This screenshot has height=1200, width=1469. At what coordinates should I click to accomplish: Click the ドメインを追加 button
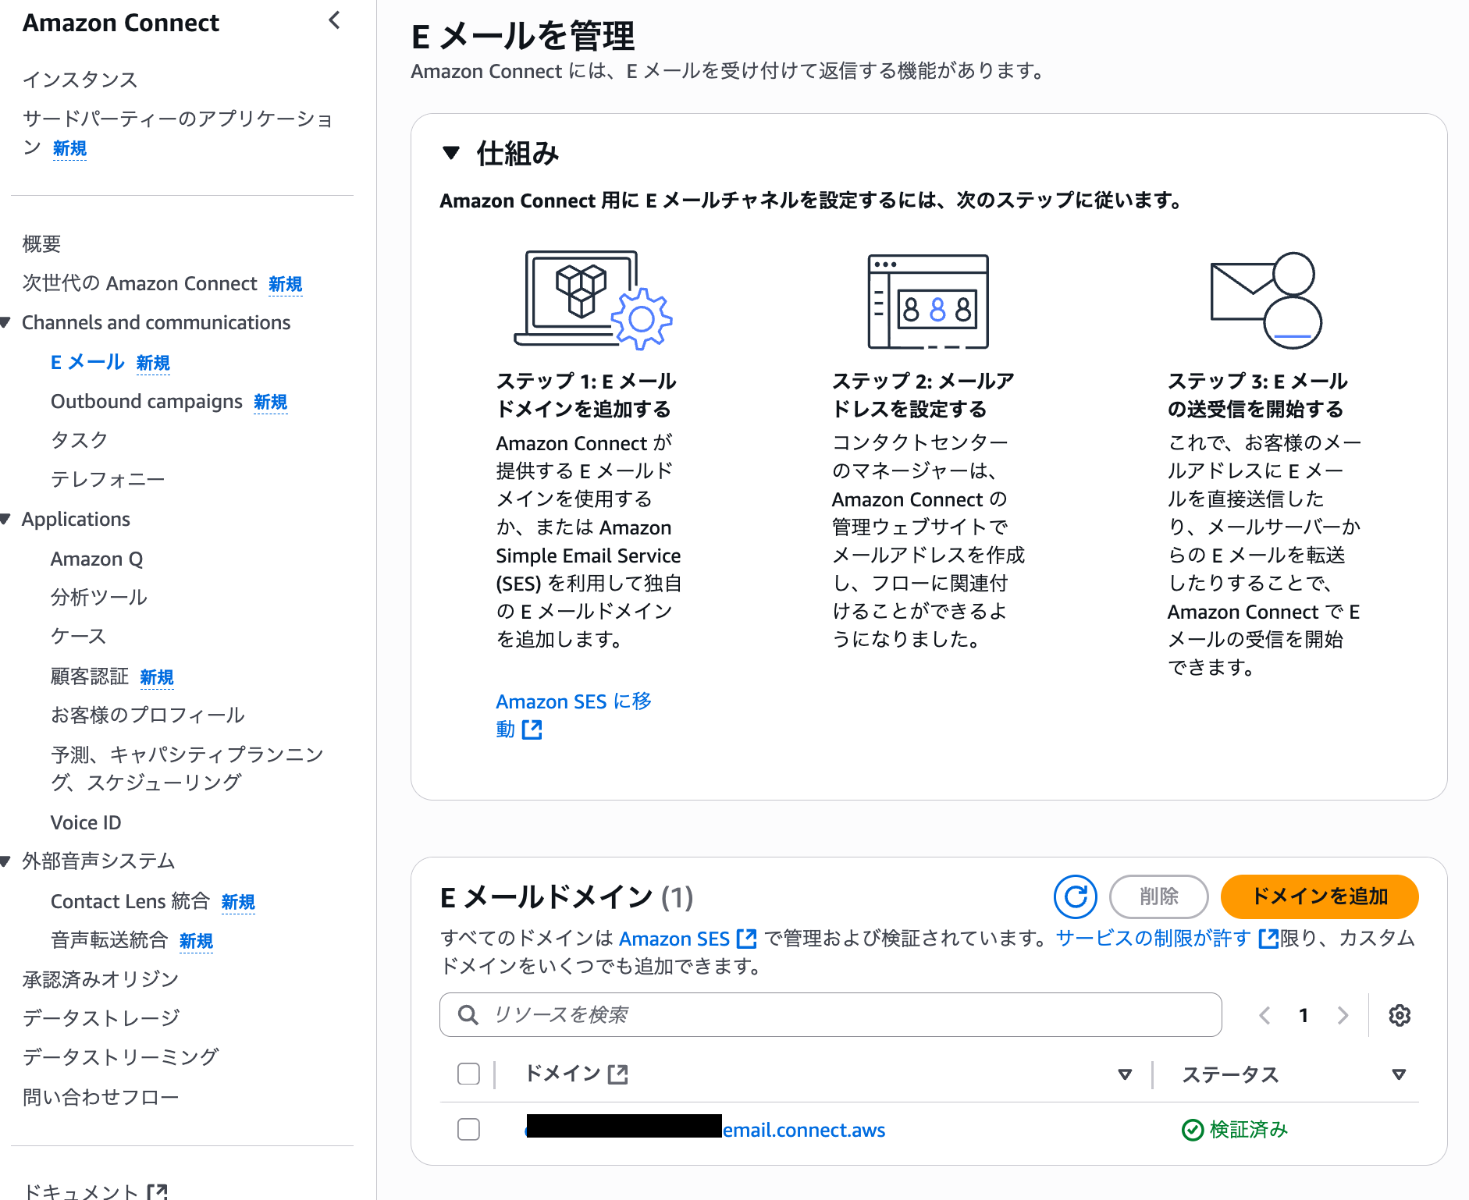[x=1320, y=896]
